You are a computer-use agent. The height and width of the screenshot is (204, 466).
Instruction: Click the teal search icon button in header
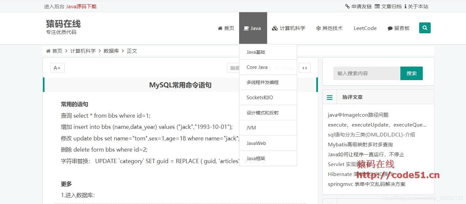coord(425,28)
